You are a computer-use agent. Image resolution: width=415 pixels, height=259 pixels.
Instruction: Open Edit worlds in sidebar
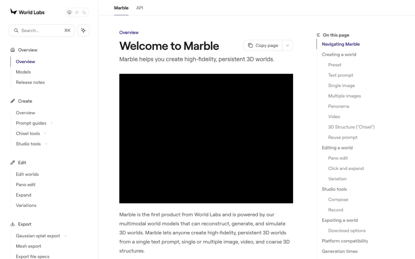click(x=27, y=174)
